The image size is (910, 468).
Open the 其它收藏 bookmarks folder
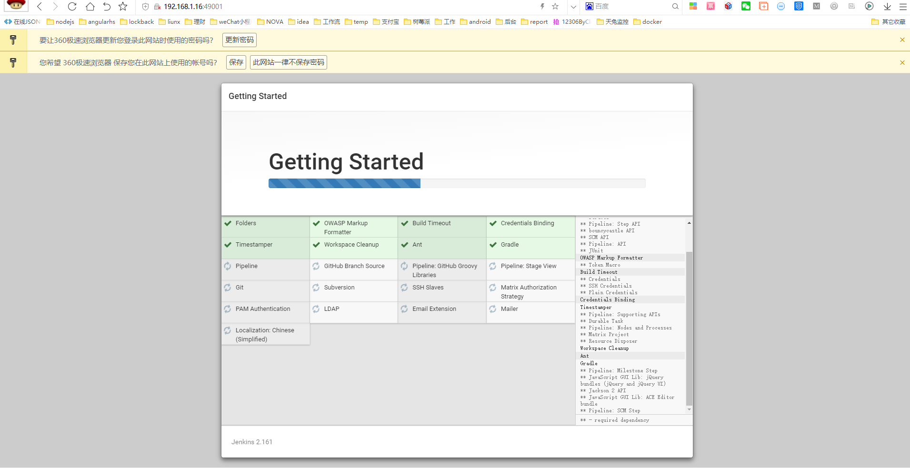pyautogui.click(x=888, y=22)
